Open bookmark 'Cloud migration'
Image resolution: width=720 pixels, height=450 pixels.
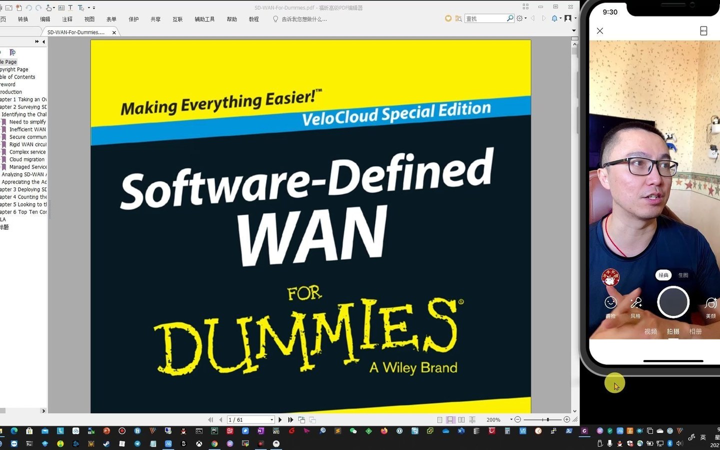coord(26,159)
